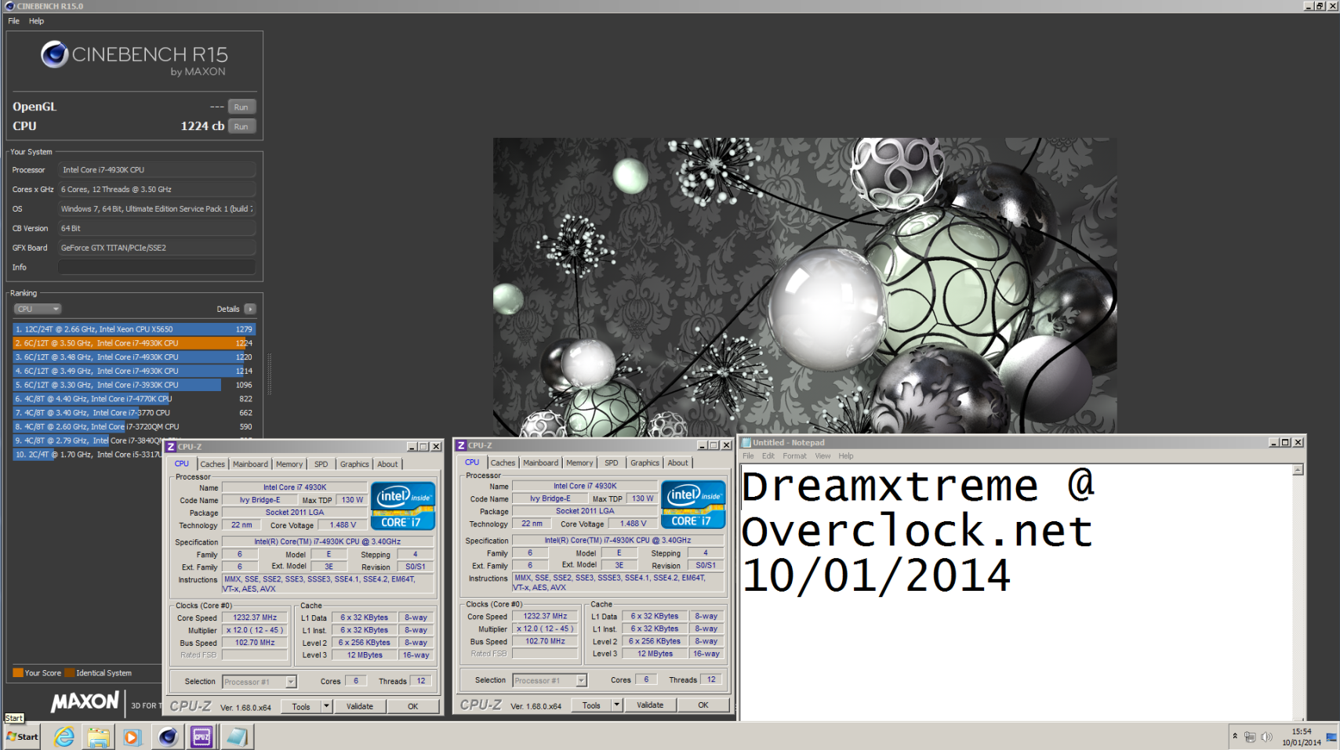
Task: Click the orange Your Score legend swatch
Action: [x=18, y=672]
